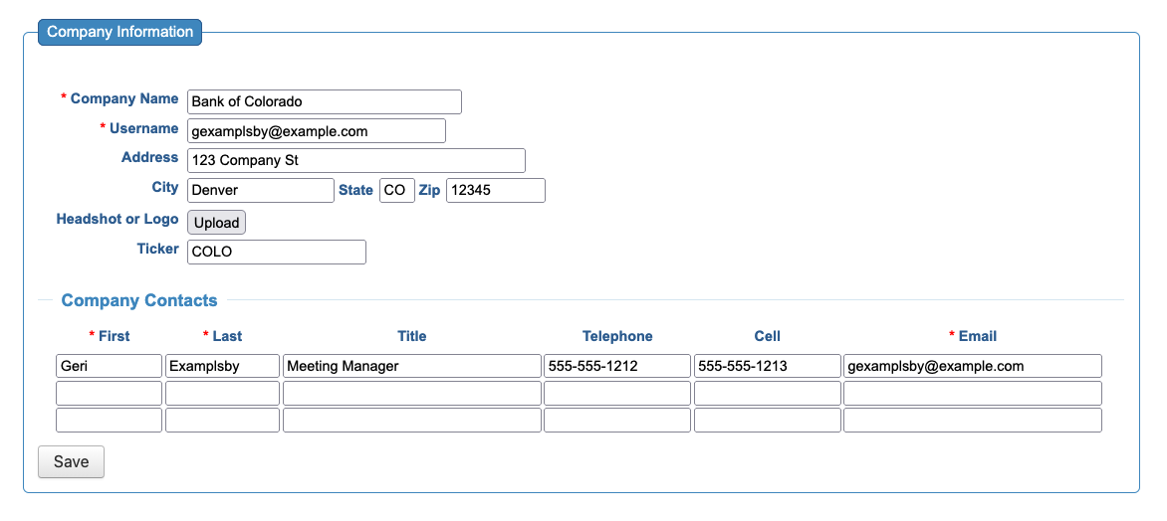Focus the Address field showing 123 Company St
1167x521 pixels.
(356, 160)
